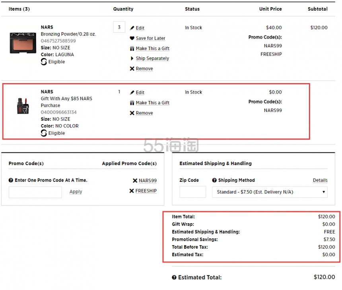342x290 pixels.
Task: Click the gift icon in the NARS gift row
Action: [132, 103]
